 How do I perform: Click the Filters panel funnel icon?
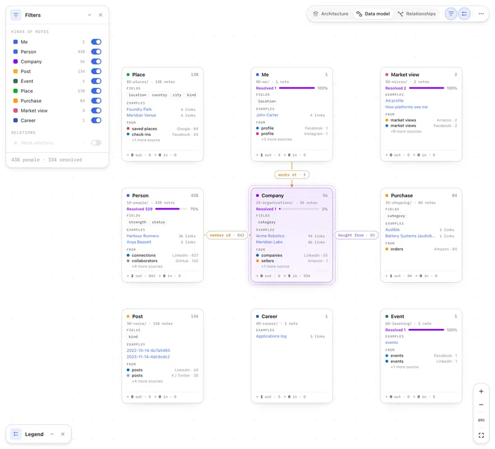pos(16,15)
